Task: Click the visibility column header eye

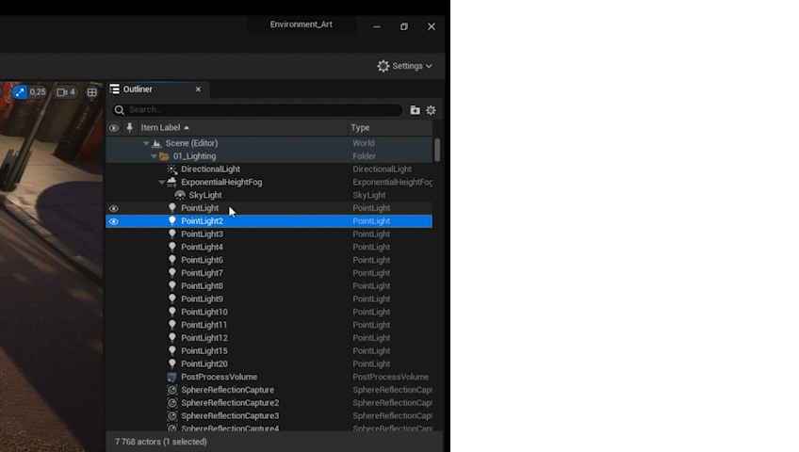Action: (114, 128)
